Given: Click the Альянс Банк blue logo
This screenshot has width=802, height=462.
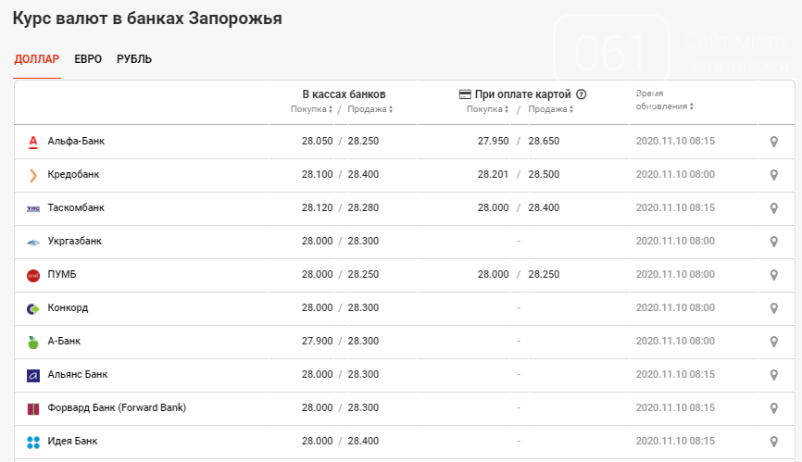Looking at the screenshot, I should [x=33, y=376].
